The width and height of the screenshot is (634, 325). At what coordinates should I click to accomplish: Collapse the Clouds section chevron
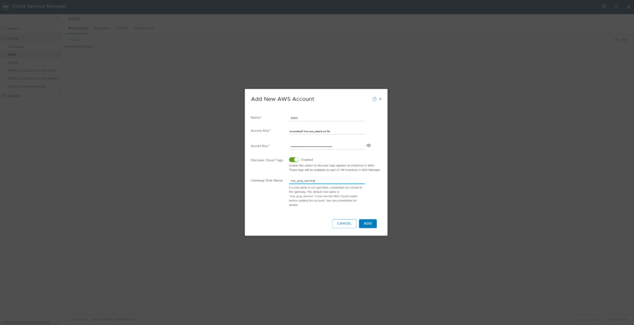pyautogui.click(x=58, y=38)
